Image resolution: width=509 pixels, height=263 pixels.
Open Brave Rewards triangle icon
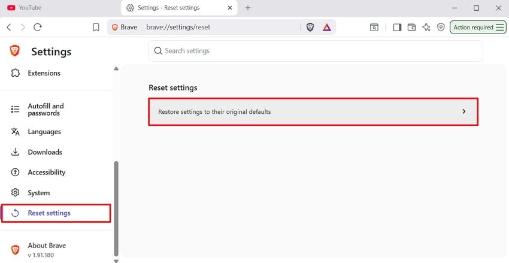[327, 28]
